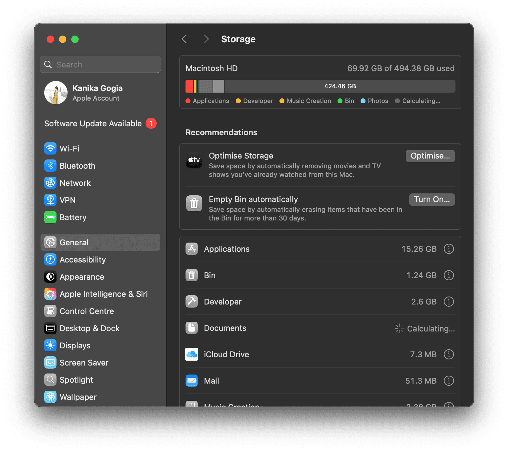Open Control Centre settings

87,311
